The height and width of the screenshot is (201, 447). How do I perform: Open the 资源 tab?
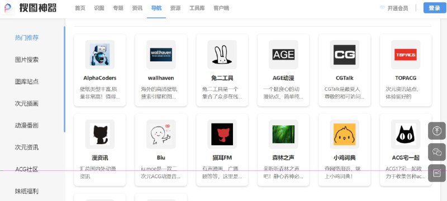175,8
